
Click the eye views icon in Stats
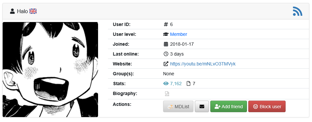(166, 84)
